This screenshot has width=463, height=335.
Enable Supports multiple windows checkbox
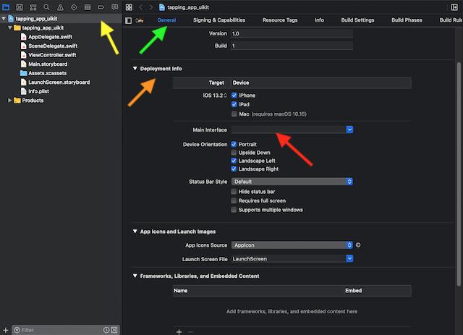(x=234, y=210)
